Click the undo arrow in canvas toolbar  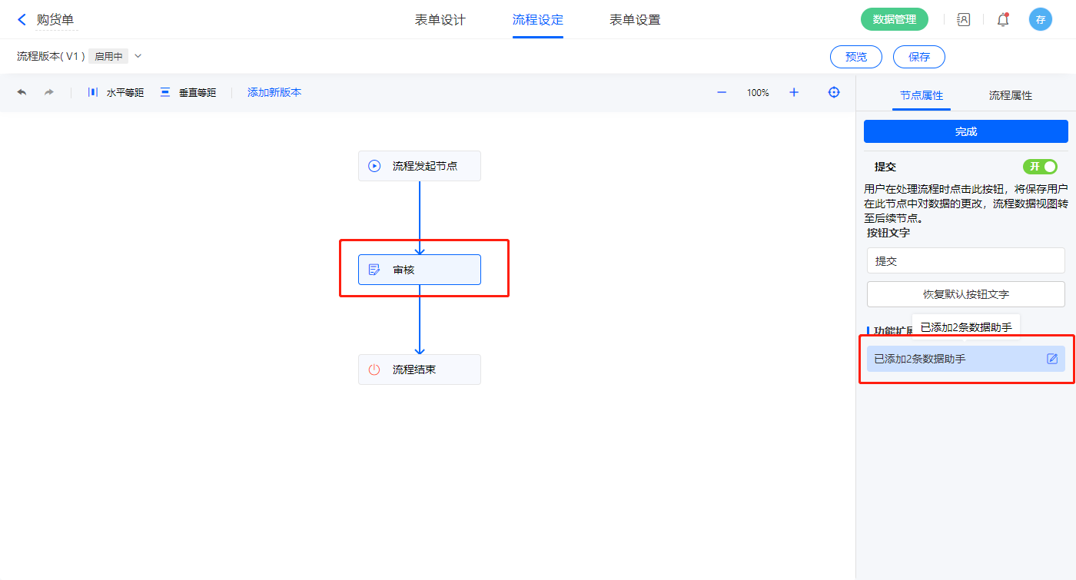pos(22,92)
